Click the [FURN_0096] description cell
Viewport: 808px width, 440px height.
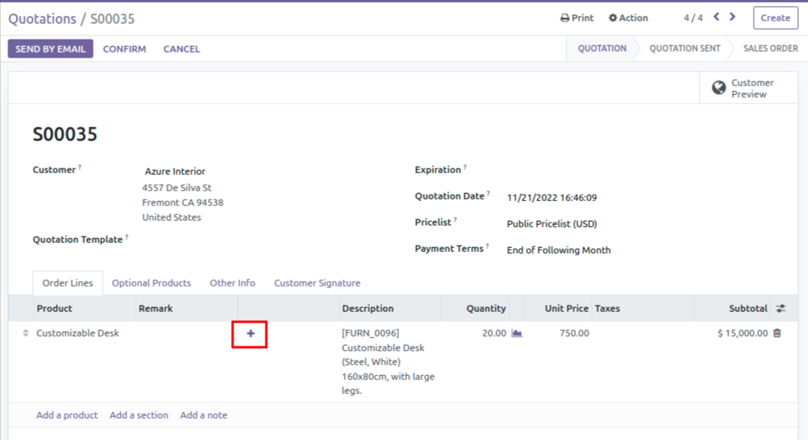(x=388, y=362)
